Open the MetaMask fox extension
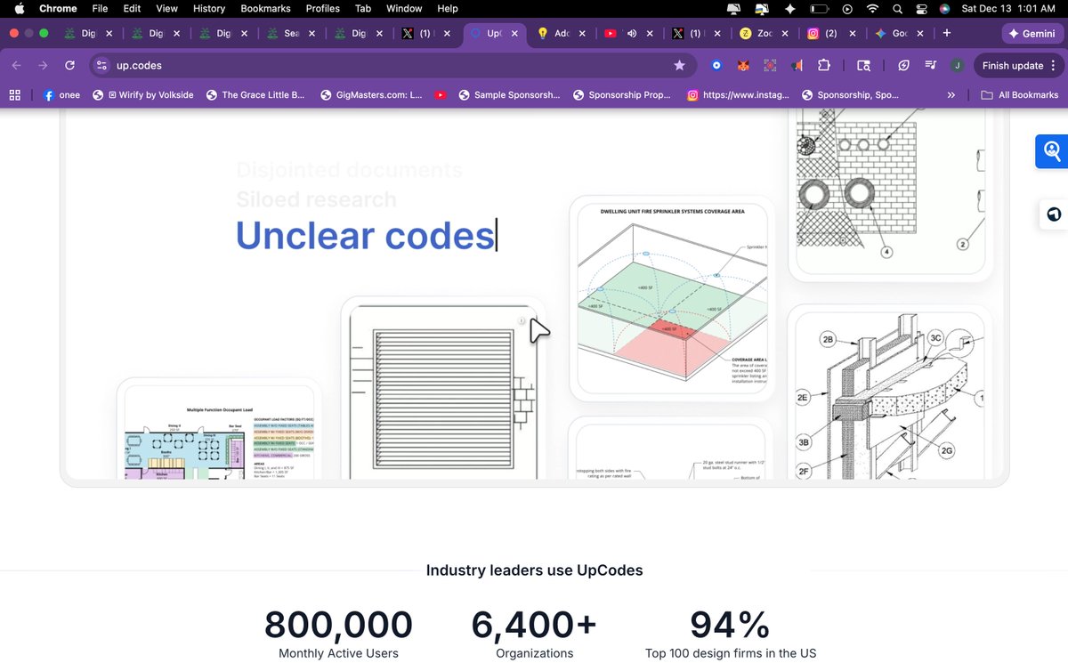 click(743, 66)
